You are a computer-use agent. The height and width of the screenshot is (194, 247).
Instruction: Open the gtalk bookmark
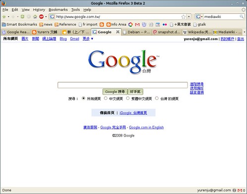tap(199, 25)
